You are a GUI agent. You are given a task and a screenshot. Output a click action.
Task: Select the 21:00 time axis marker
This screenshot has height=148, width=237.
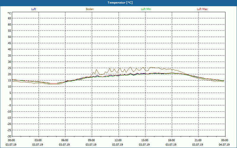(198, 140)
